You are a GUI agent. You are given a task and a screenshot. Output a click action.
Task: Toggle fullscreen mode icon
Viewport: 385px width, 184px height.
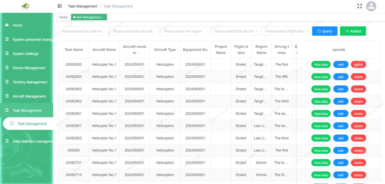359,6
